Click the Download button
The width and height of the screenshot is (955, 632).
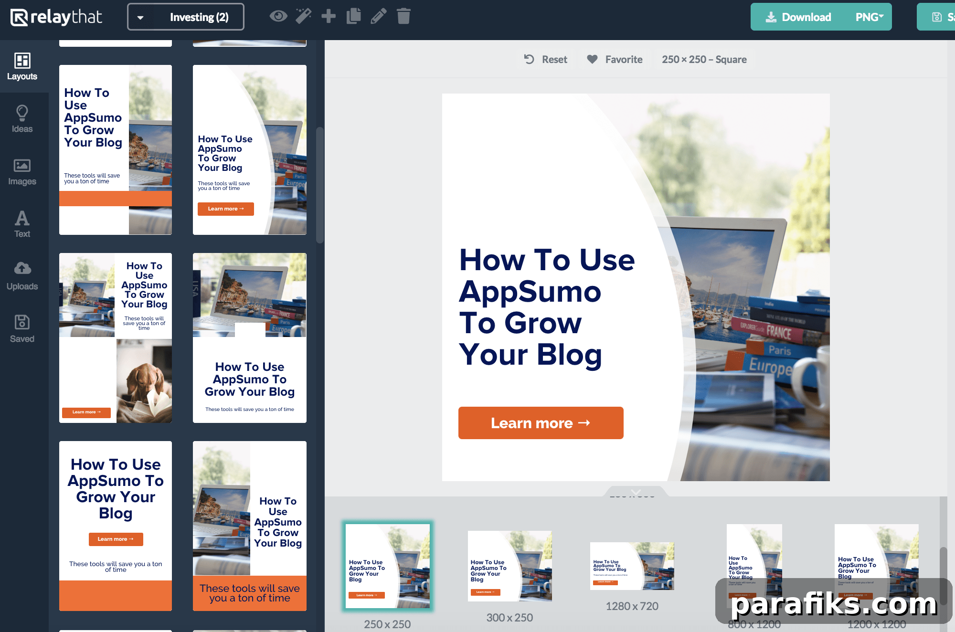(798, 17)
